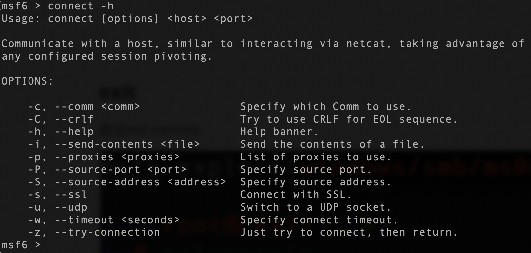
Task: Click the --try-connection option flag
Action: (x=107, y=232)
